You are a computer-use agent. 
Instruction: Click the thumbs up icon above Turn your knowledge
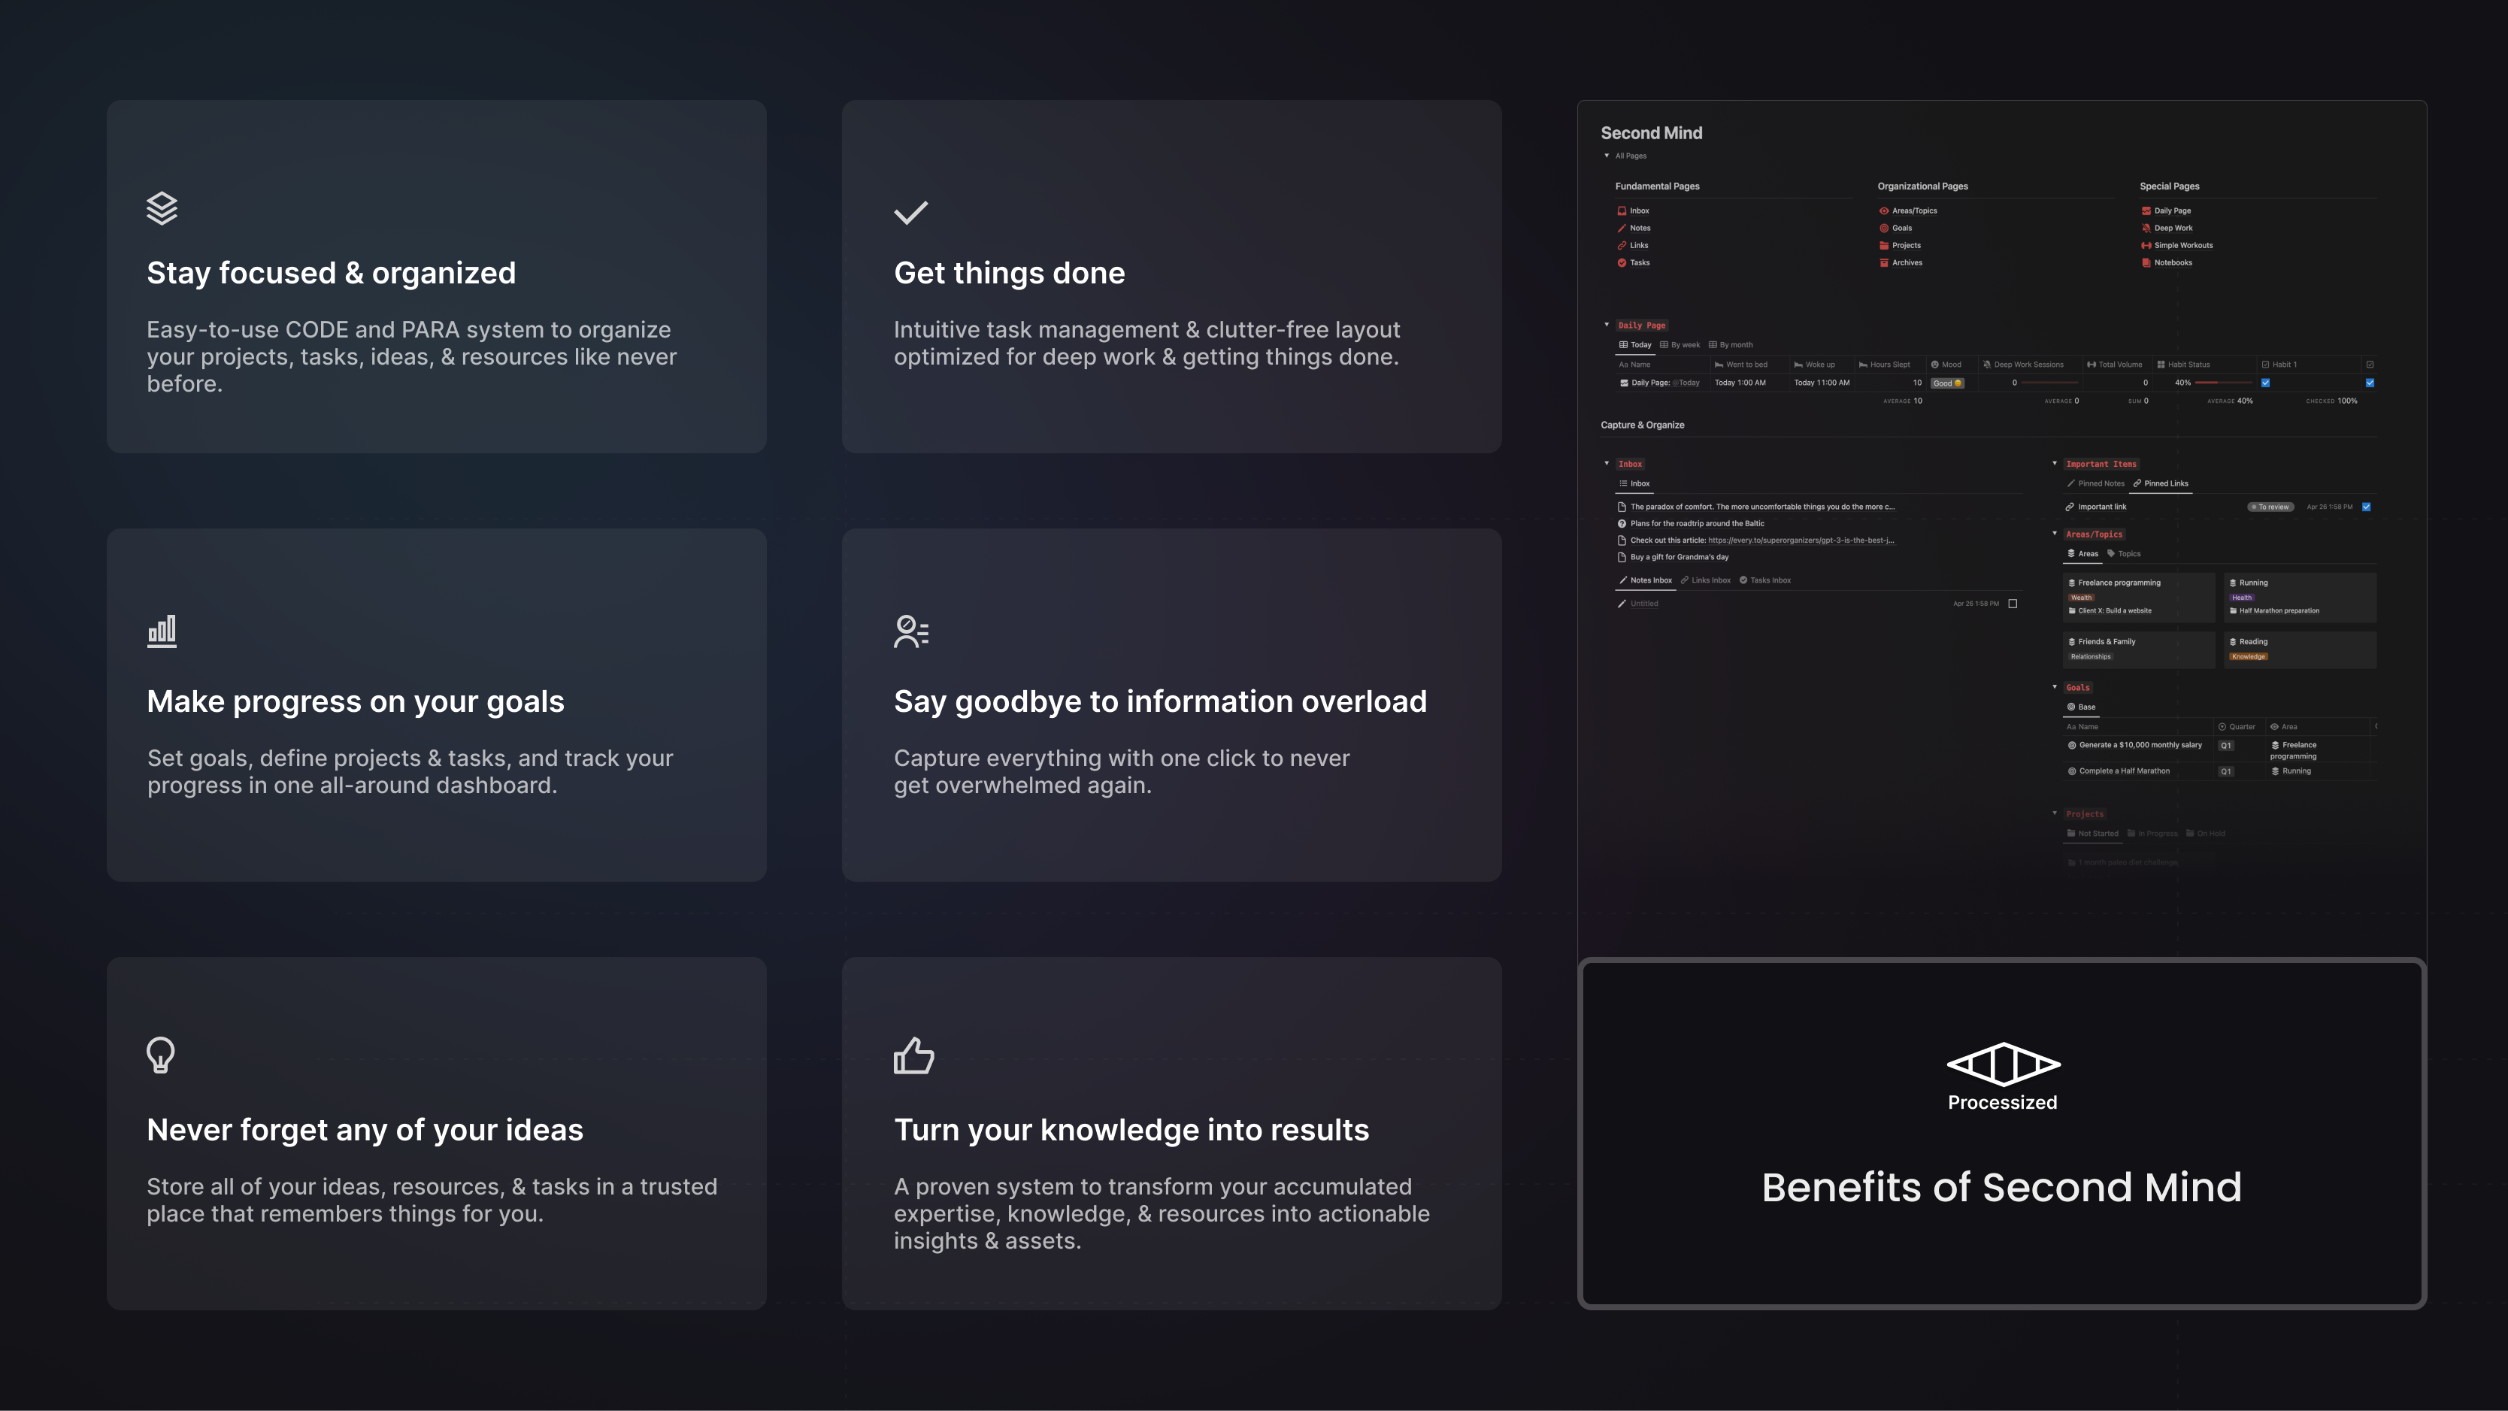(x=913, y=1055)
